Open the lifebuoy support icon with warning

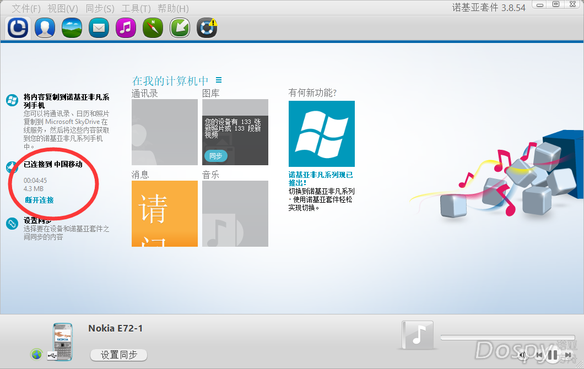click(207, 28)
